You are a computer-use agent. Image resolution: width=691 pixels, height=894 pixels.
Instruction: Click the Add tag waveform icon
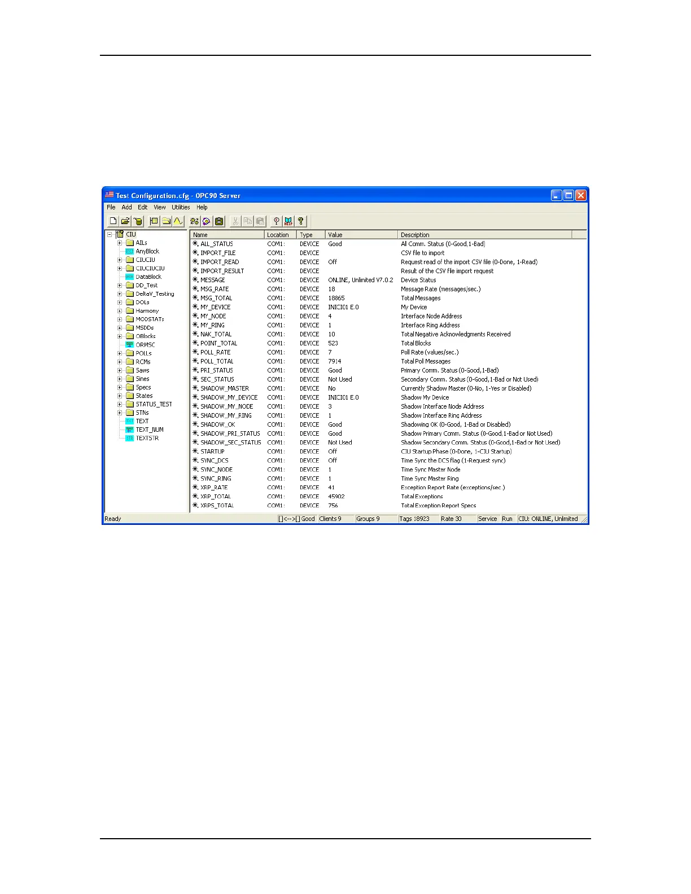tap(178, 221)
